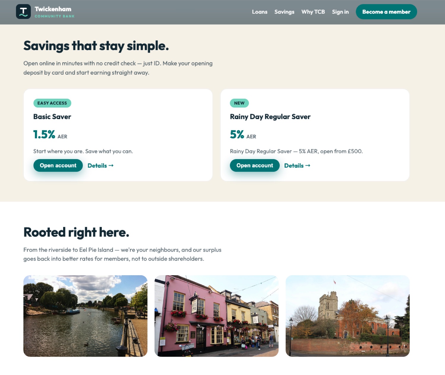
Task: Click the Twickenham Community Bank wordmark text
Action: point(55,12)
